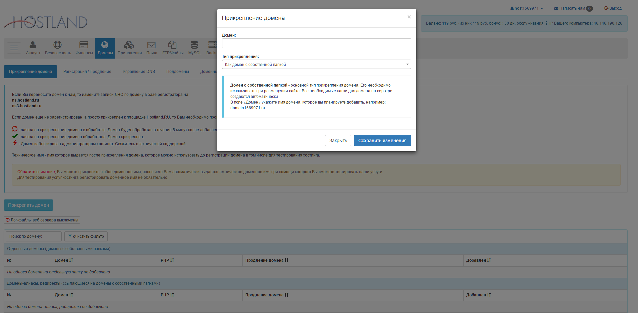Image resolution: width=638 pixels, height=313 pixels.
Task: Click ns.hostland.ru nameserver text
Action: (26, 100)
